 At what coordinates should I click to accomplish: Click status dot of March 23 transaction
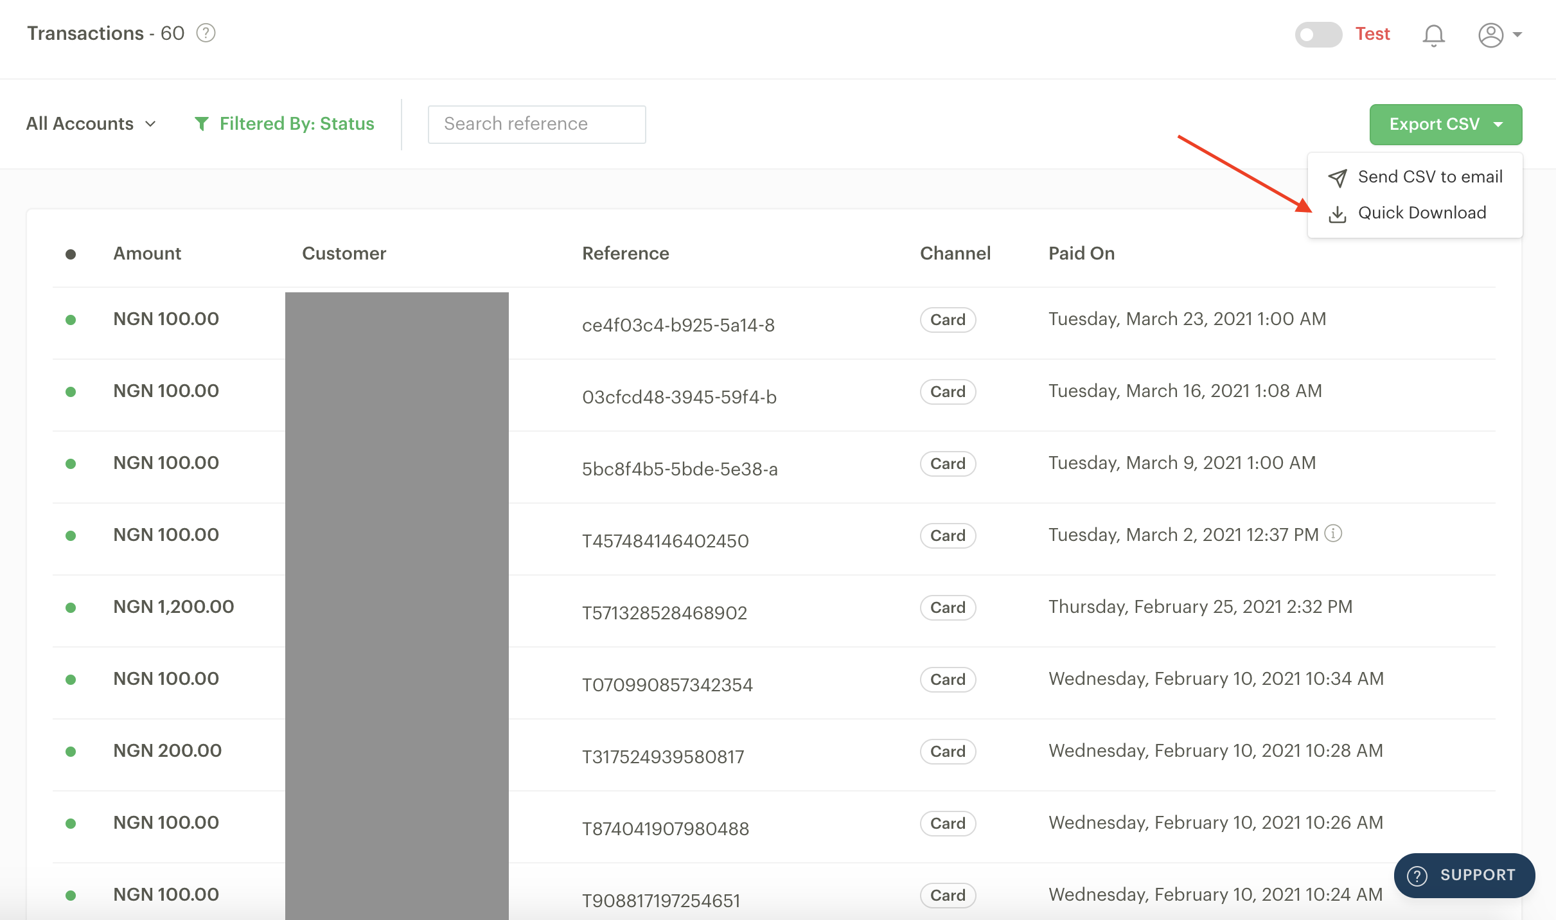(x=71, y=319)
